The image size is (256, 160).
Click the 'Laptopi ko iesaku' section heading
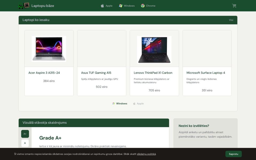click(x=36, y=20)
